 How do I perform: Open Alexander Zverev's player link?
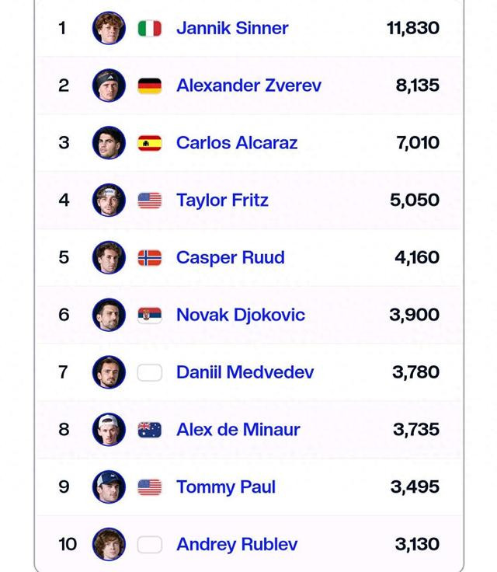(248, 85)
